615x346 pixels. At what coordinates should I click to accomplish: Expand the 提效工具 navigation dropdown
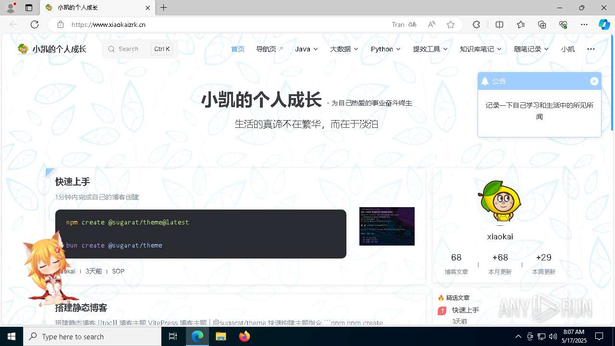(x=430, y=49)
